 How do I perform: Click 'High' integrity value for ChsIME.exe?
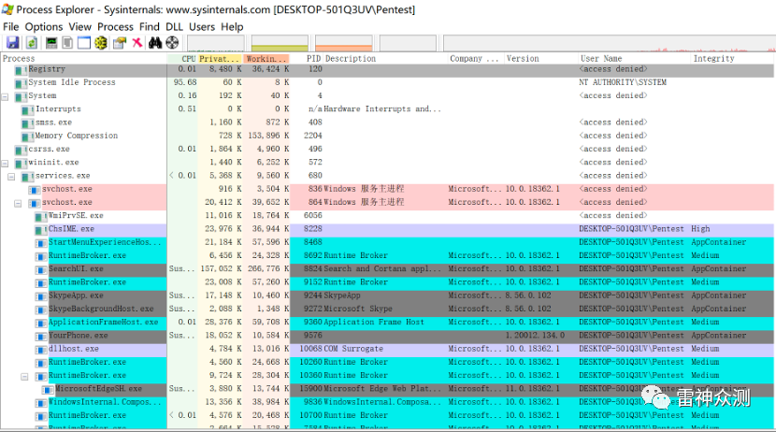(x=700, y=229)
